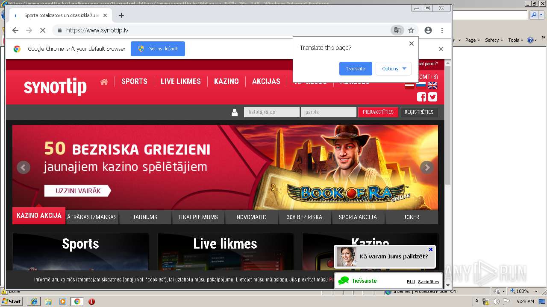Click the Windows Start button

(12, 301)
